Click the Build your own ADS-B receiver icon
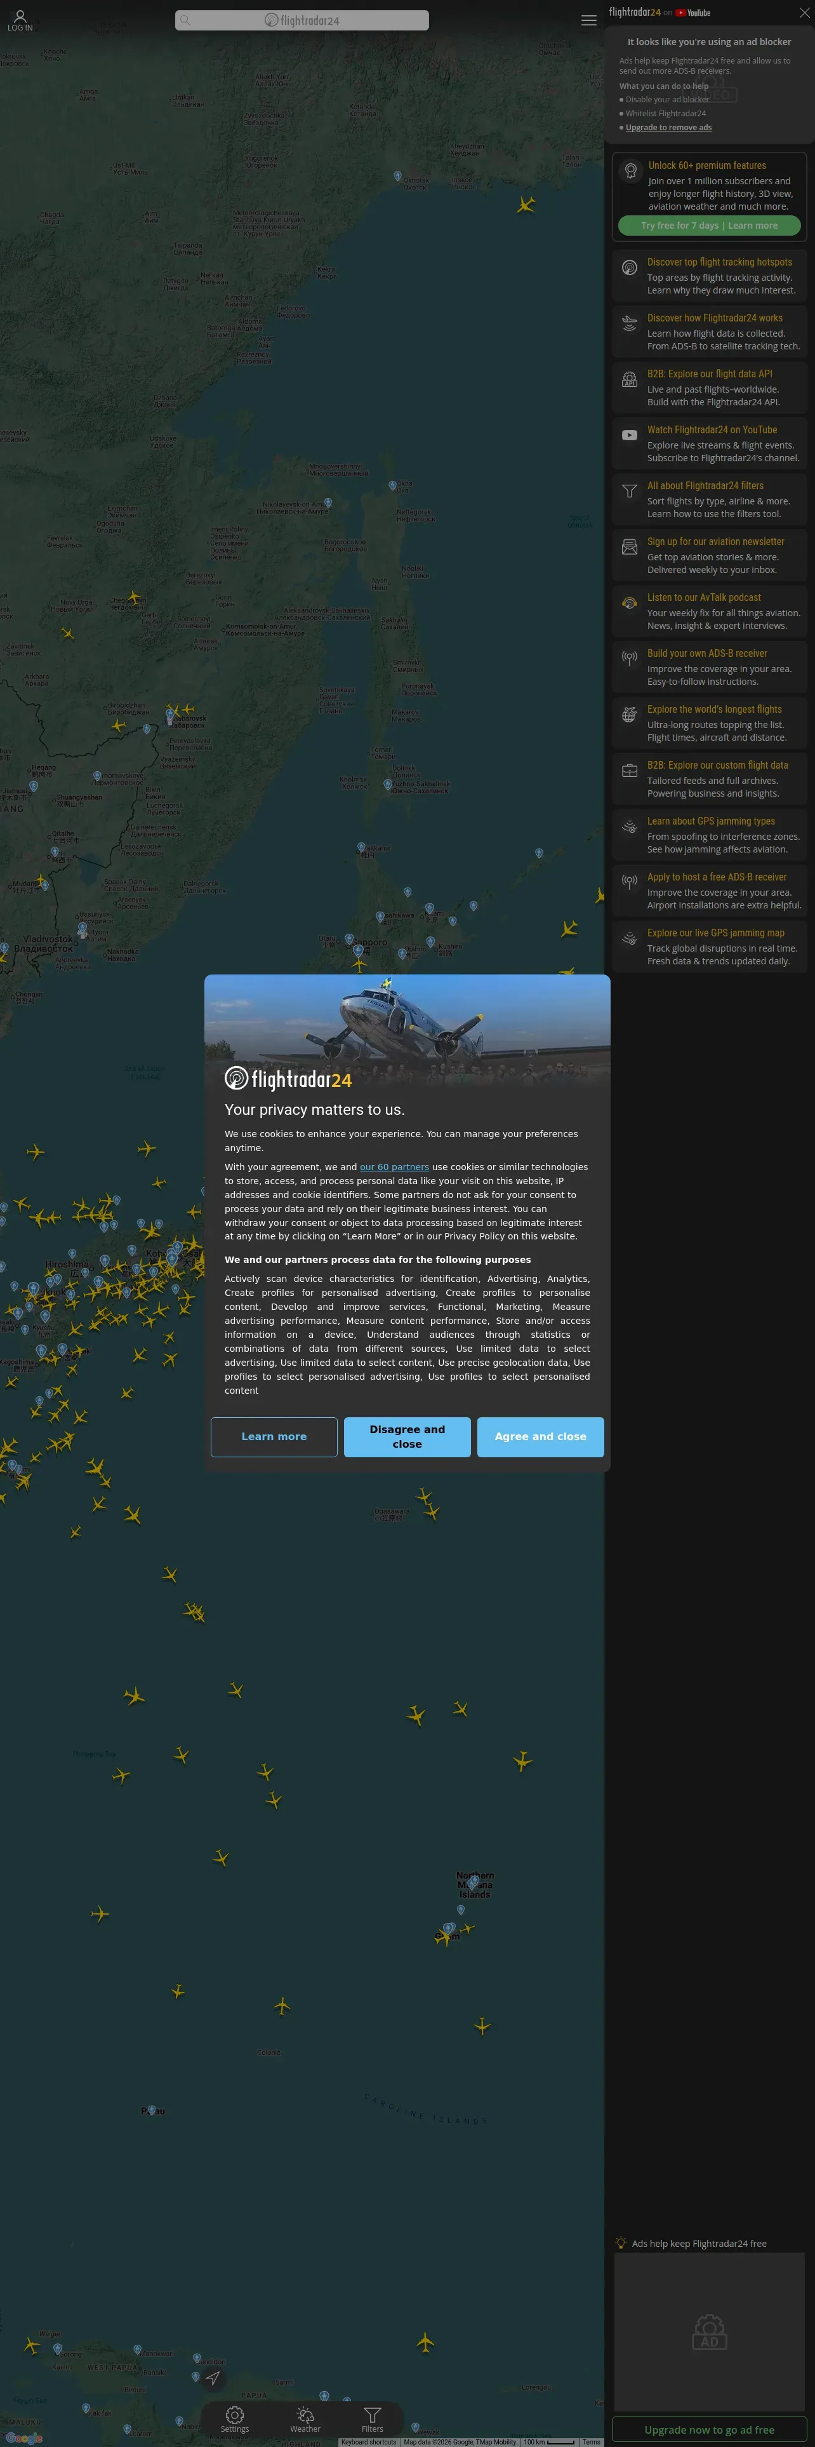 coord(629,658)
